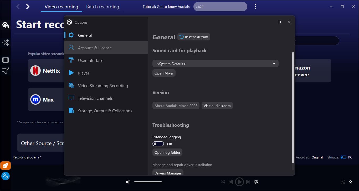Image resolution: width=359 pixels, height=191 pixels.
Task: Open the film strip videos sidebar icon
Action: pyautogui.click(x=6, y=60)
